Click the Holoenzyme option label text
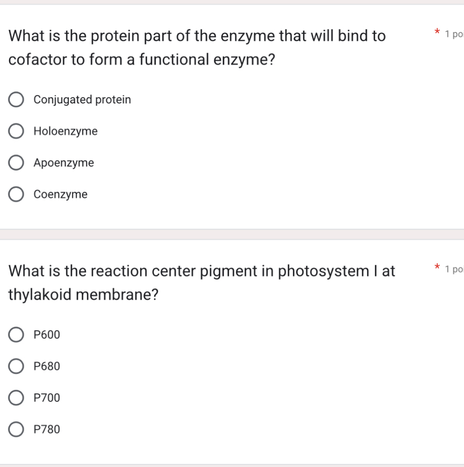Viewport: 464px width, 467px height. pyautogui.click(x=65, y=131)
